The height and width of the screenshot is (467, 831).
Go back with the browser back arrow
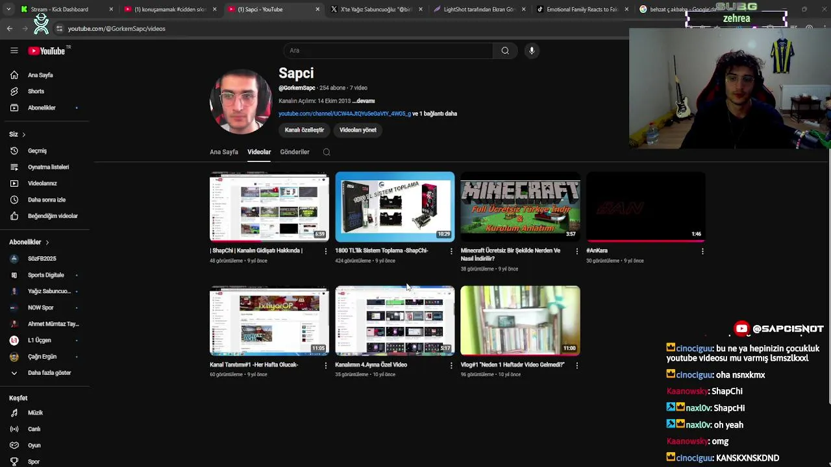coord(9,29)
